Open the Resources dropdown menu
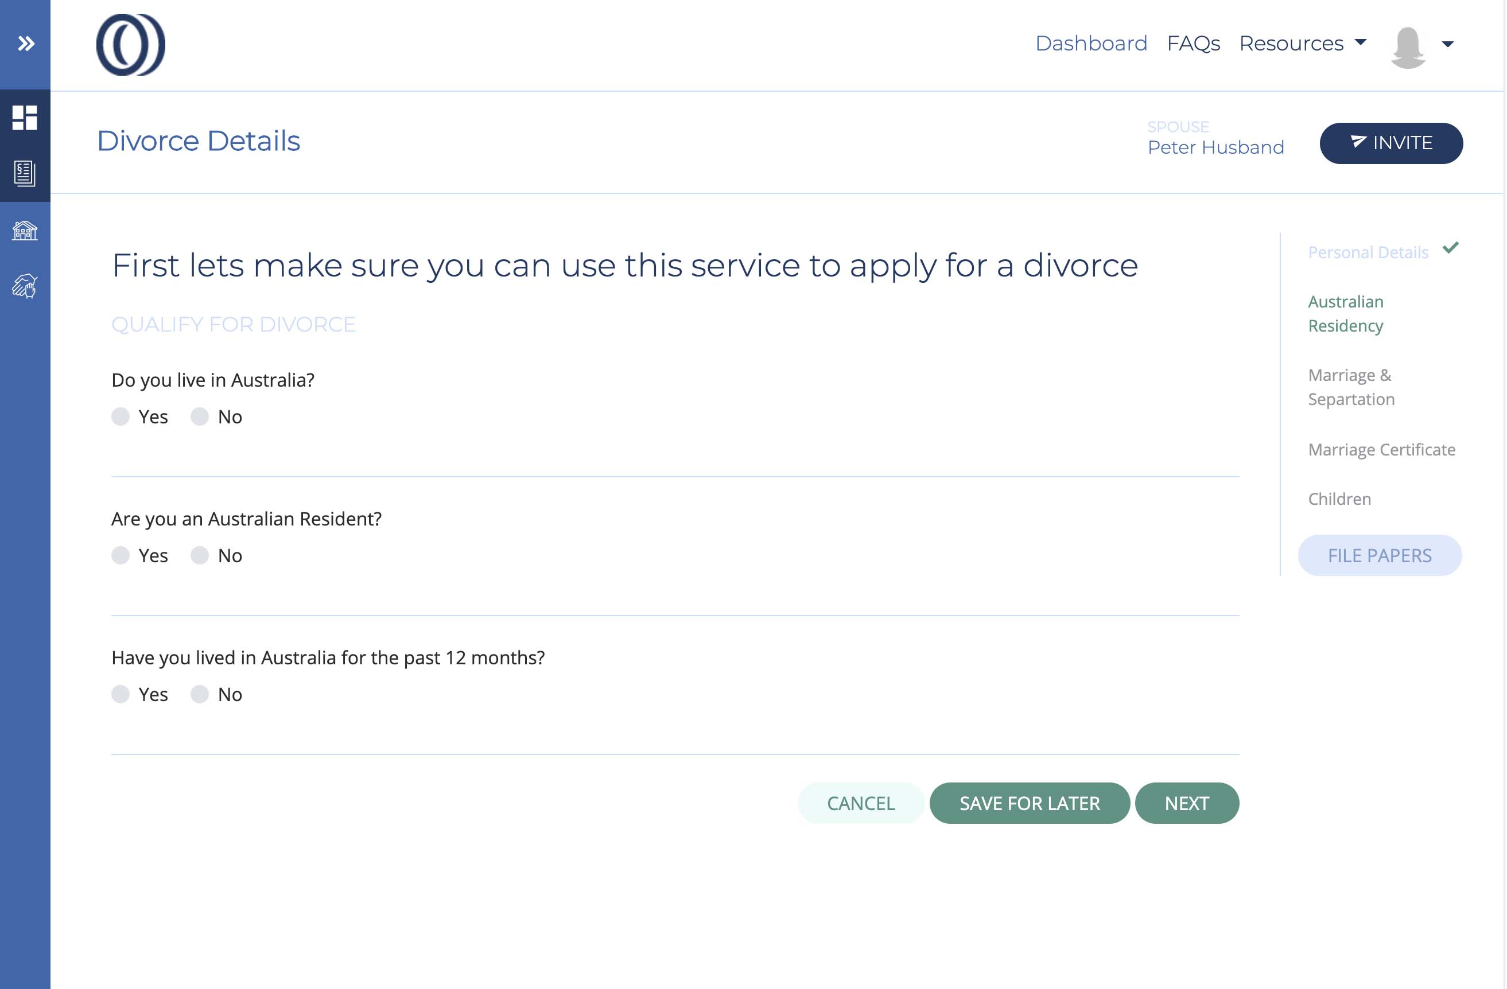 pos(1303,43)
